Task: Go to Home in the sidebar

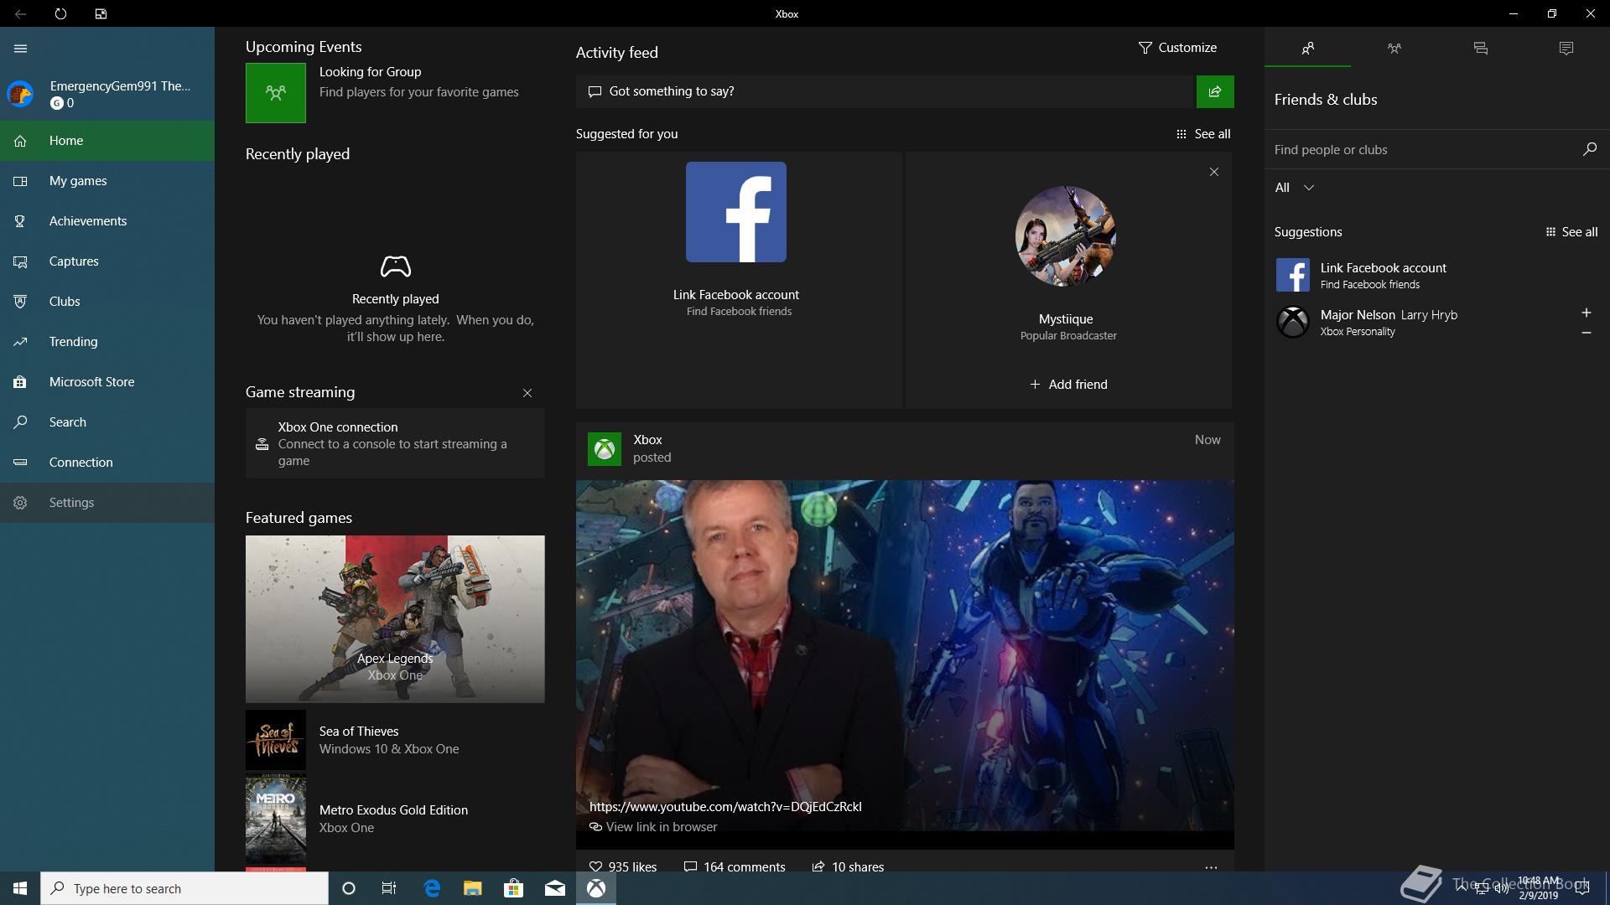Action: 107,141
